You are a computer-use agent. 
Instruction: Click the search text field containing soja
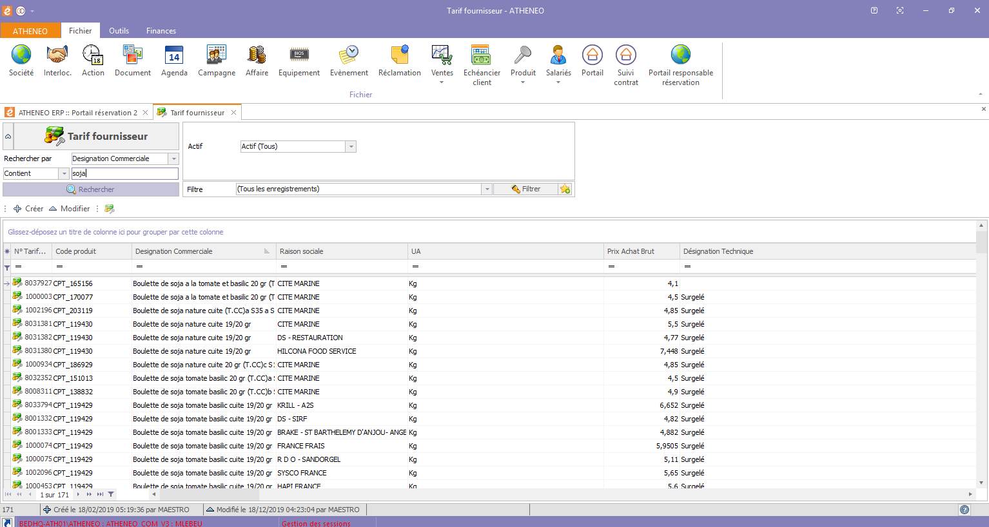click(124, 173)
